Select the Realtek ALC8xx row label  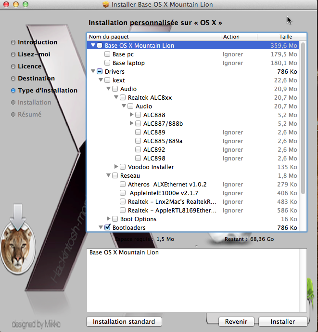coord(150,98)
